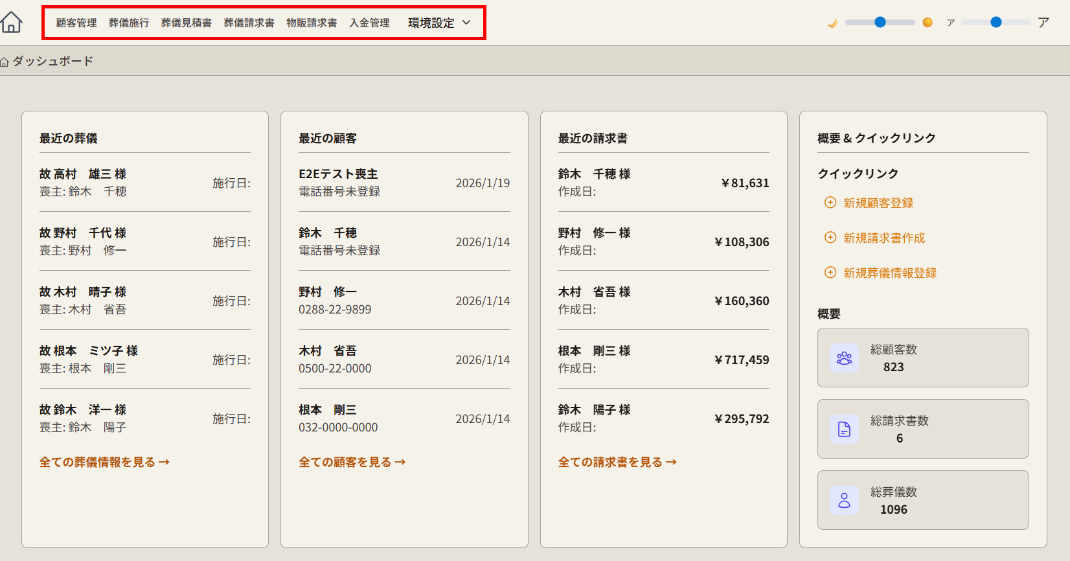Click the 総請求書数 document icon
This screenshot has width=1070, height=561.
[x=844, y=429]
